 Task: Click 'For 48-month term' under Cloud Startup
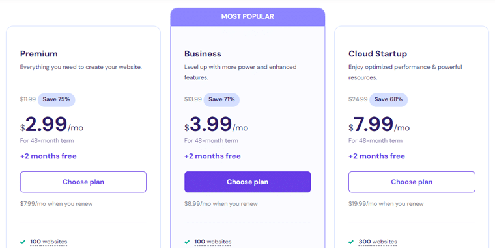coord(375,141)
